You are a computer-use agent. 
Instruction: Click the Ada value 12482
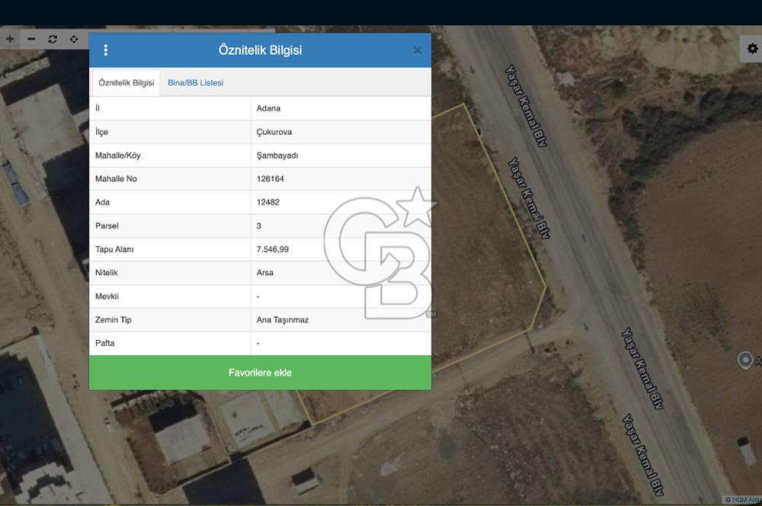pyautogui.click(x=267, y=202)
